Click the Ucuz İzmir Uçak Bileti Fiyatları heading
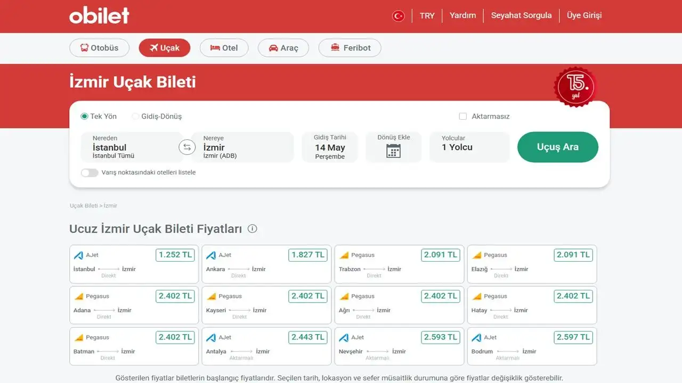 click(156, 229)
